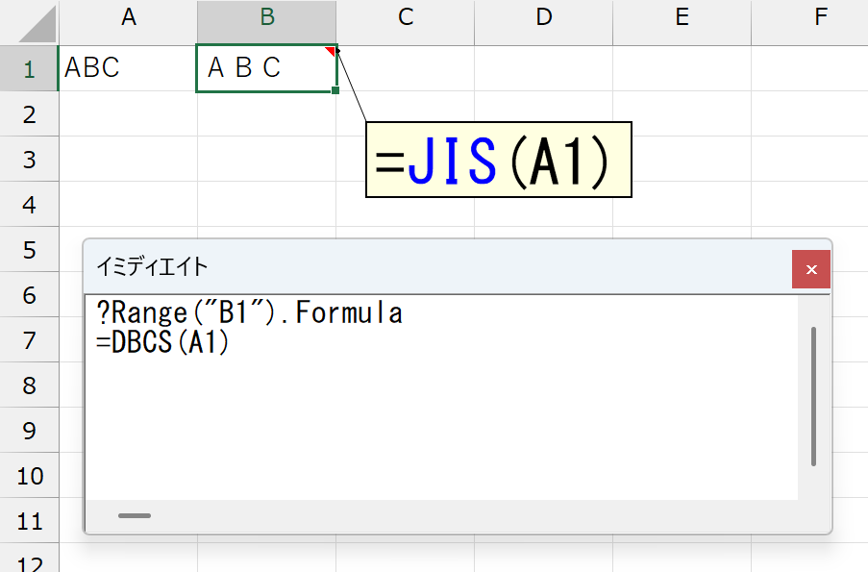
Task: Click the vertical scrollbar in Immediate window
Action: [x=813, y=396]
